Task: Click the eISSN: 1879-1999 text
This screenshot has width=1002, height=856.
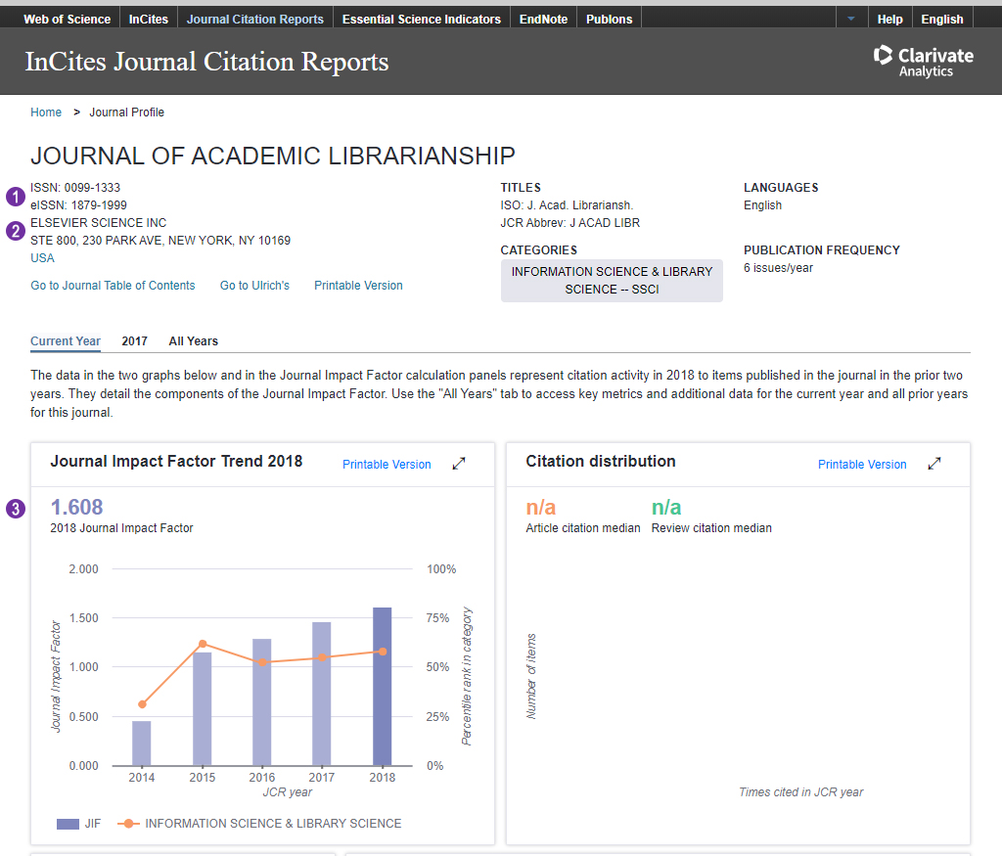Action: [78, 205]
